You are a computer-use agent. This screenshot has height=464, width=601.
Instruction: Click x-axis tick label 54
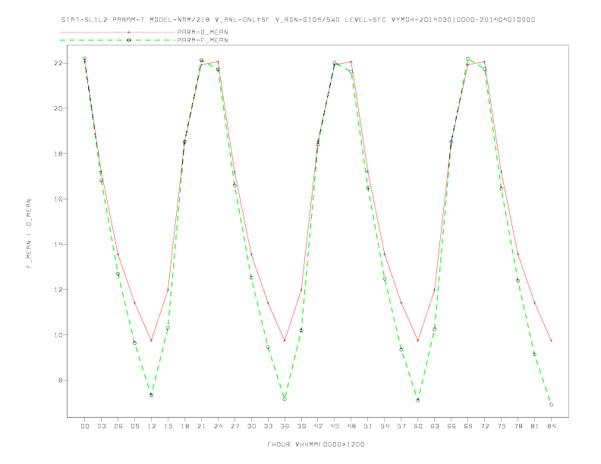point(385,426)
